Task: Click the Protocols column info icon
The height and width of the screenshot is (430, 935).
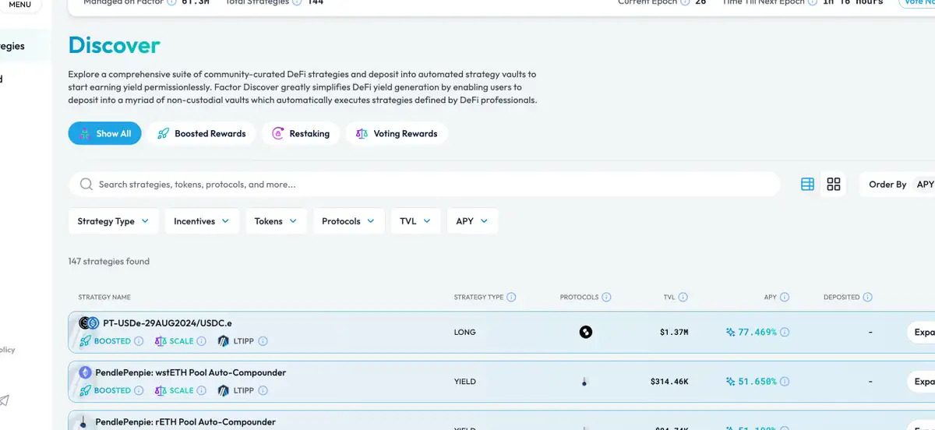Action: point(606,297)
